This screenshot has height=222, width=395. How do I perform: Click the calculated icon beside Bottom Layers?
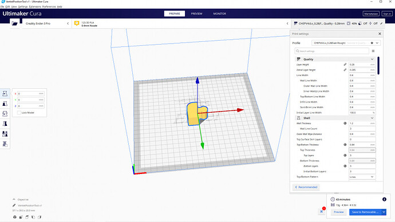pos(345,166)
